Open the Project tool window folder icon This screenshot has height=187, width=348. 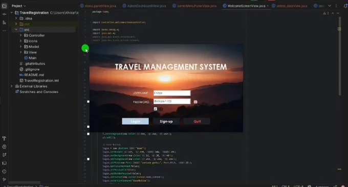click(4, 6)
